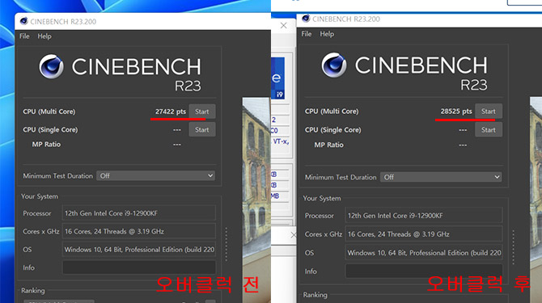Select Processor field in left window
The image size is (542, 303).
pyautogui.click(x=139, y=213)
